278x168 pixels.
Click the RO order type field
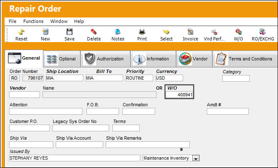click(x=15, y=78)
